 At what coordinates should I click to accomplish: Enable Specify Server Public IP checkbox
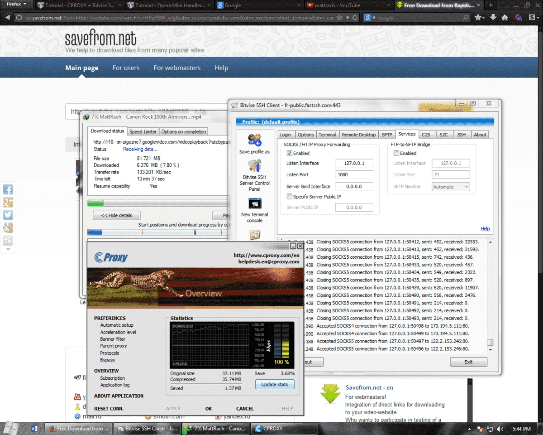click(x=290, y=197)
